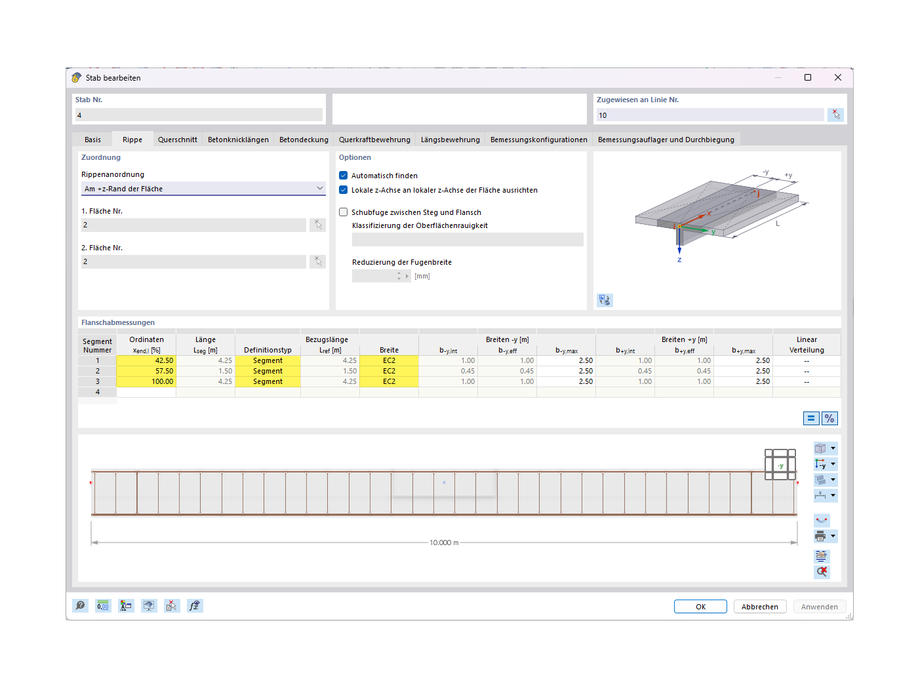The height and width of the screenshot is (688, 918).
Task: Click the Segment definition type cell in row 1
Action: (268, 360)
